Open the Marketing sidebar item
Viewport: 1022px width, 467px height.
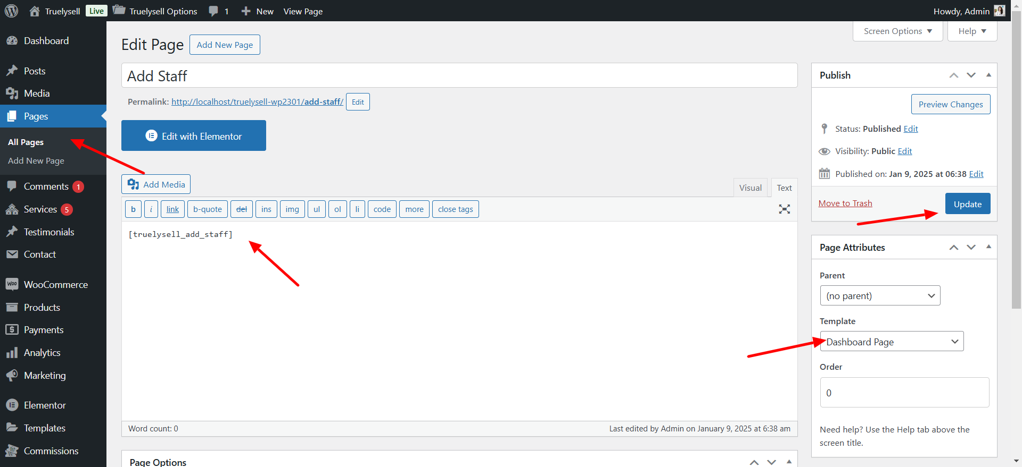[x=45, y=376]
